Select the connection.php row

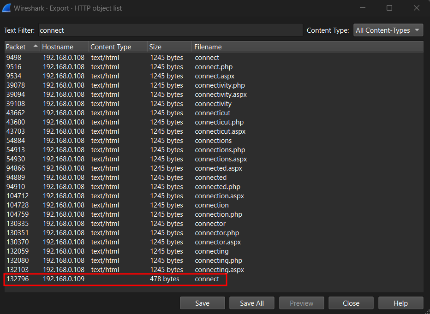pyautogui.click(x=214, y=214)
